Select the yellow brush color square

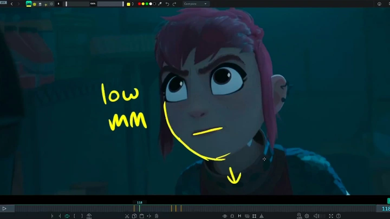(128, 4)
